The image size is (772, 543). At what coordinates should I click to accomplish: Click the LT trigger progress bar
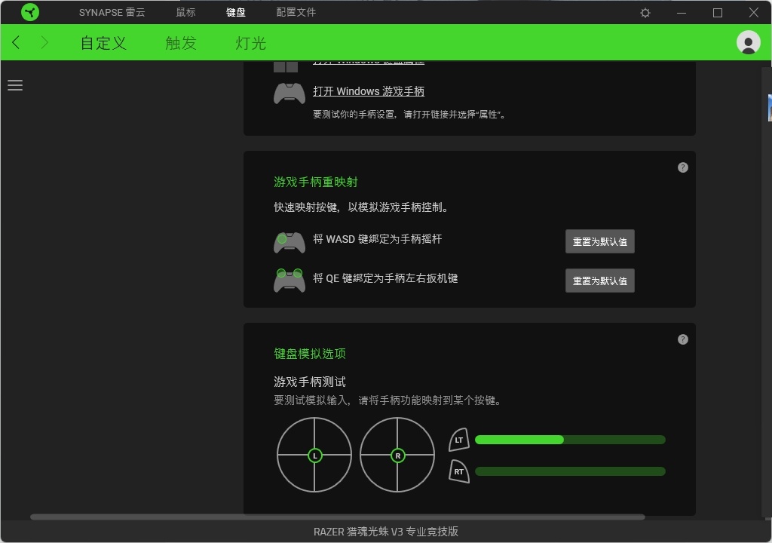click(x=570, y=440)
